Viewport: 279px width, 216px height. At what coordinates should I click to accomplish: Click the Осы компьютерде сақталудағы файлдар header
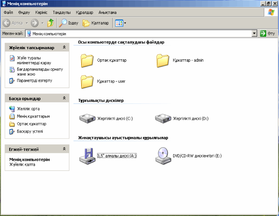pyautogui.click(x=121, y=42)
